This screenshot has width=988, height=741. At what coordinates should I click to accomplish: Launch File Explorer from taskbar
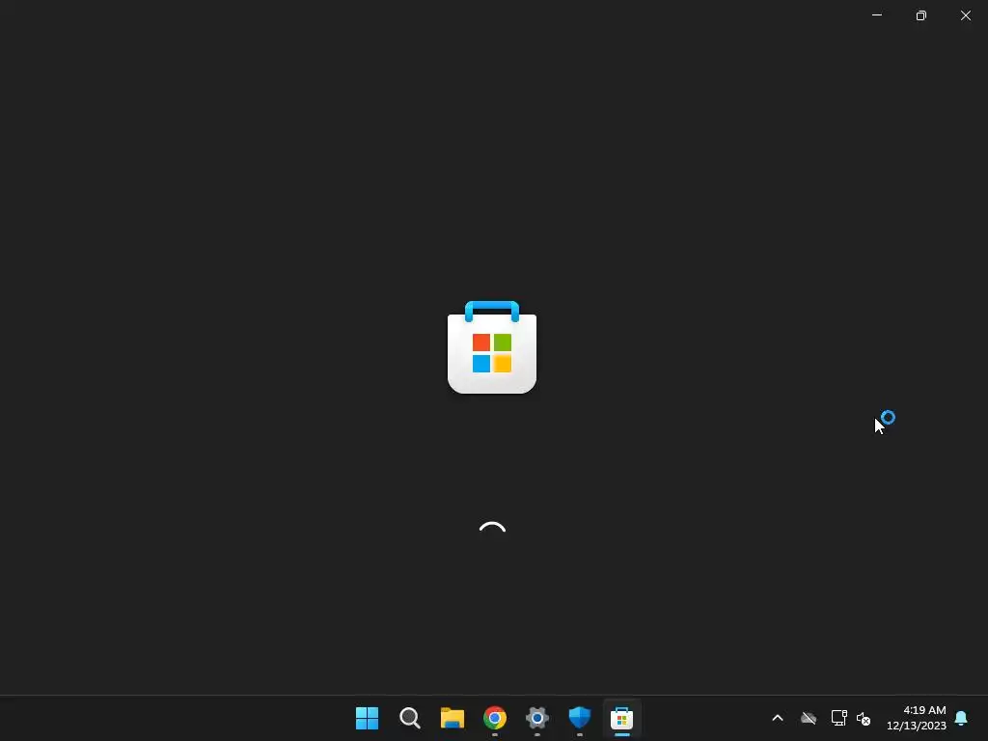click(x=453, y=718)
